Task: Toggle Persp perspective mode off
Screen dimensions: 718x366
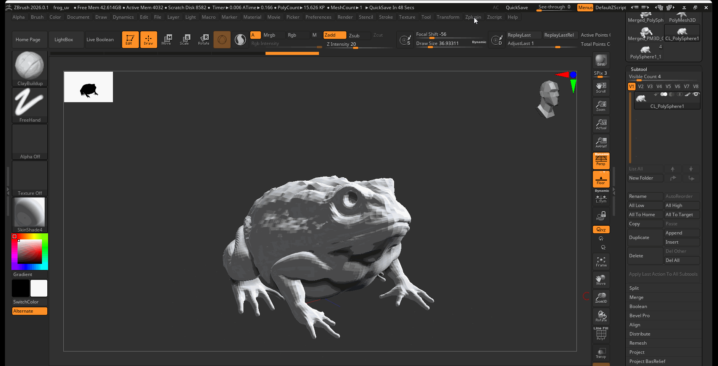Action: [601, 161]
